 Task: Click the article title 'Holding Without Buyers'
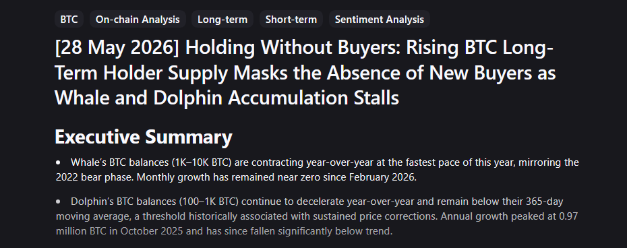[x=293, y=49]
